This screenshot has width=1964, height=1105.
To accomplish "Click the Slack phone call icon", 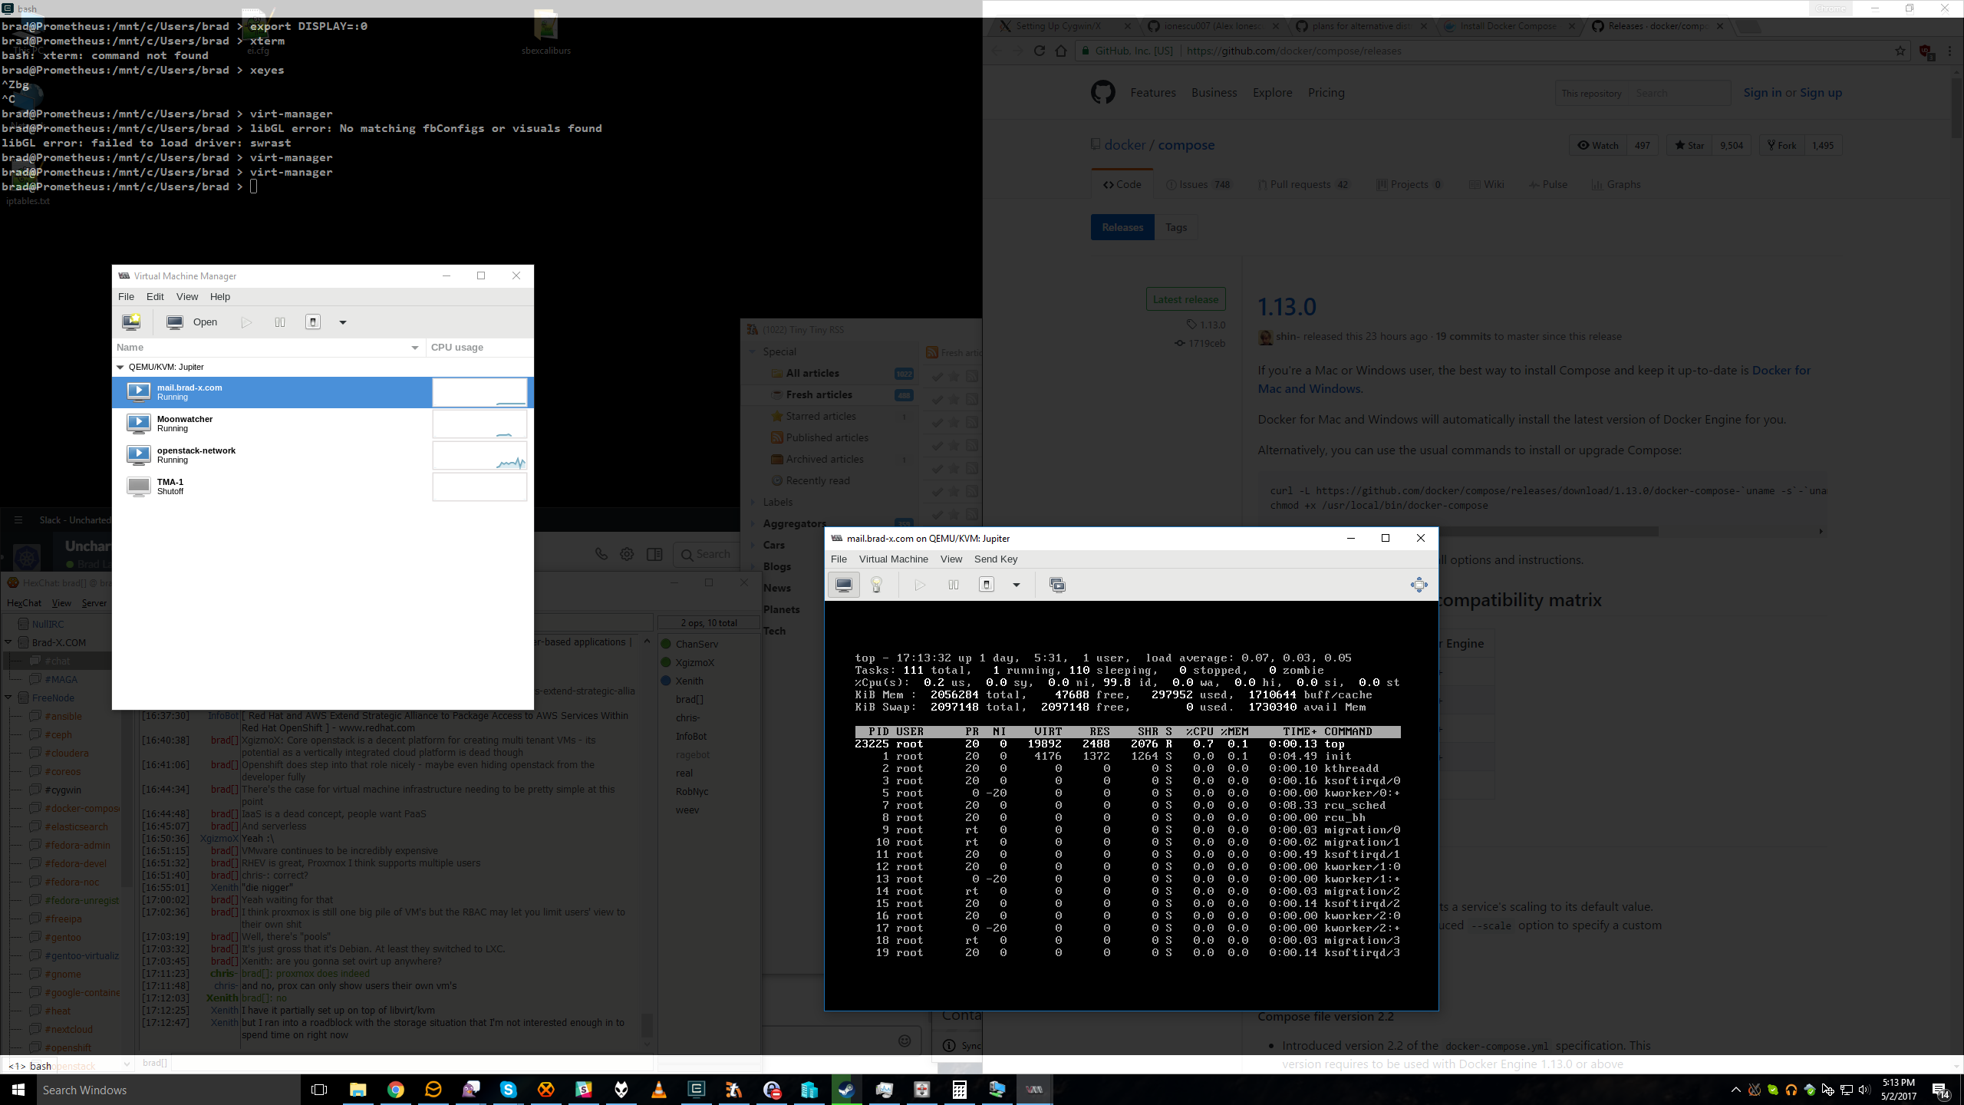I will pyautogui.click(x=601, y=554).
